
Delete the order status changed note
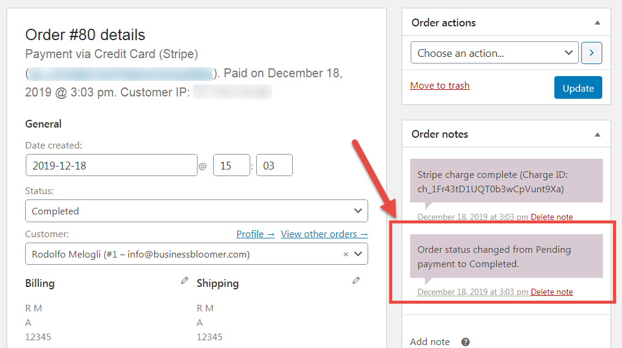coord(551,292)
